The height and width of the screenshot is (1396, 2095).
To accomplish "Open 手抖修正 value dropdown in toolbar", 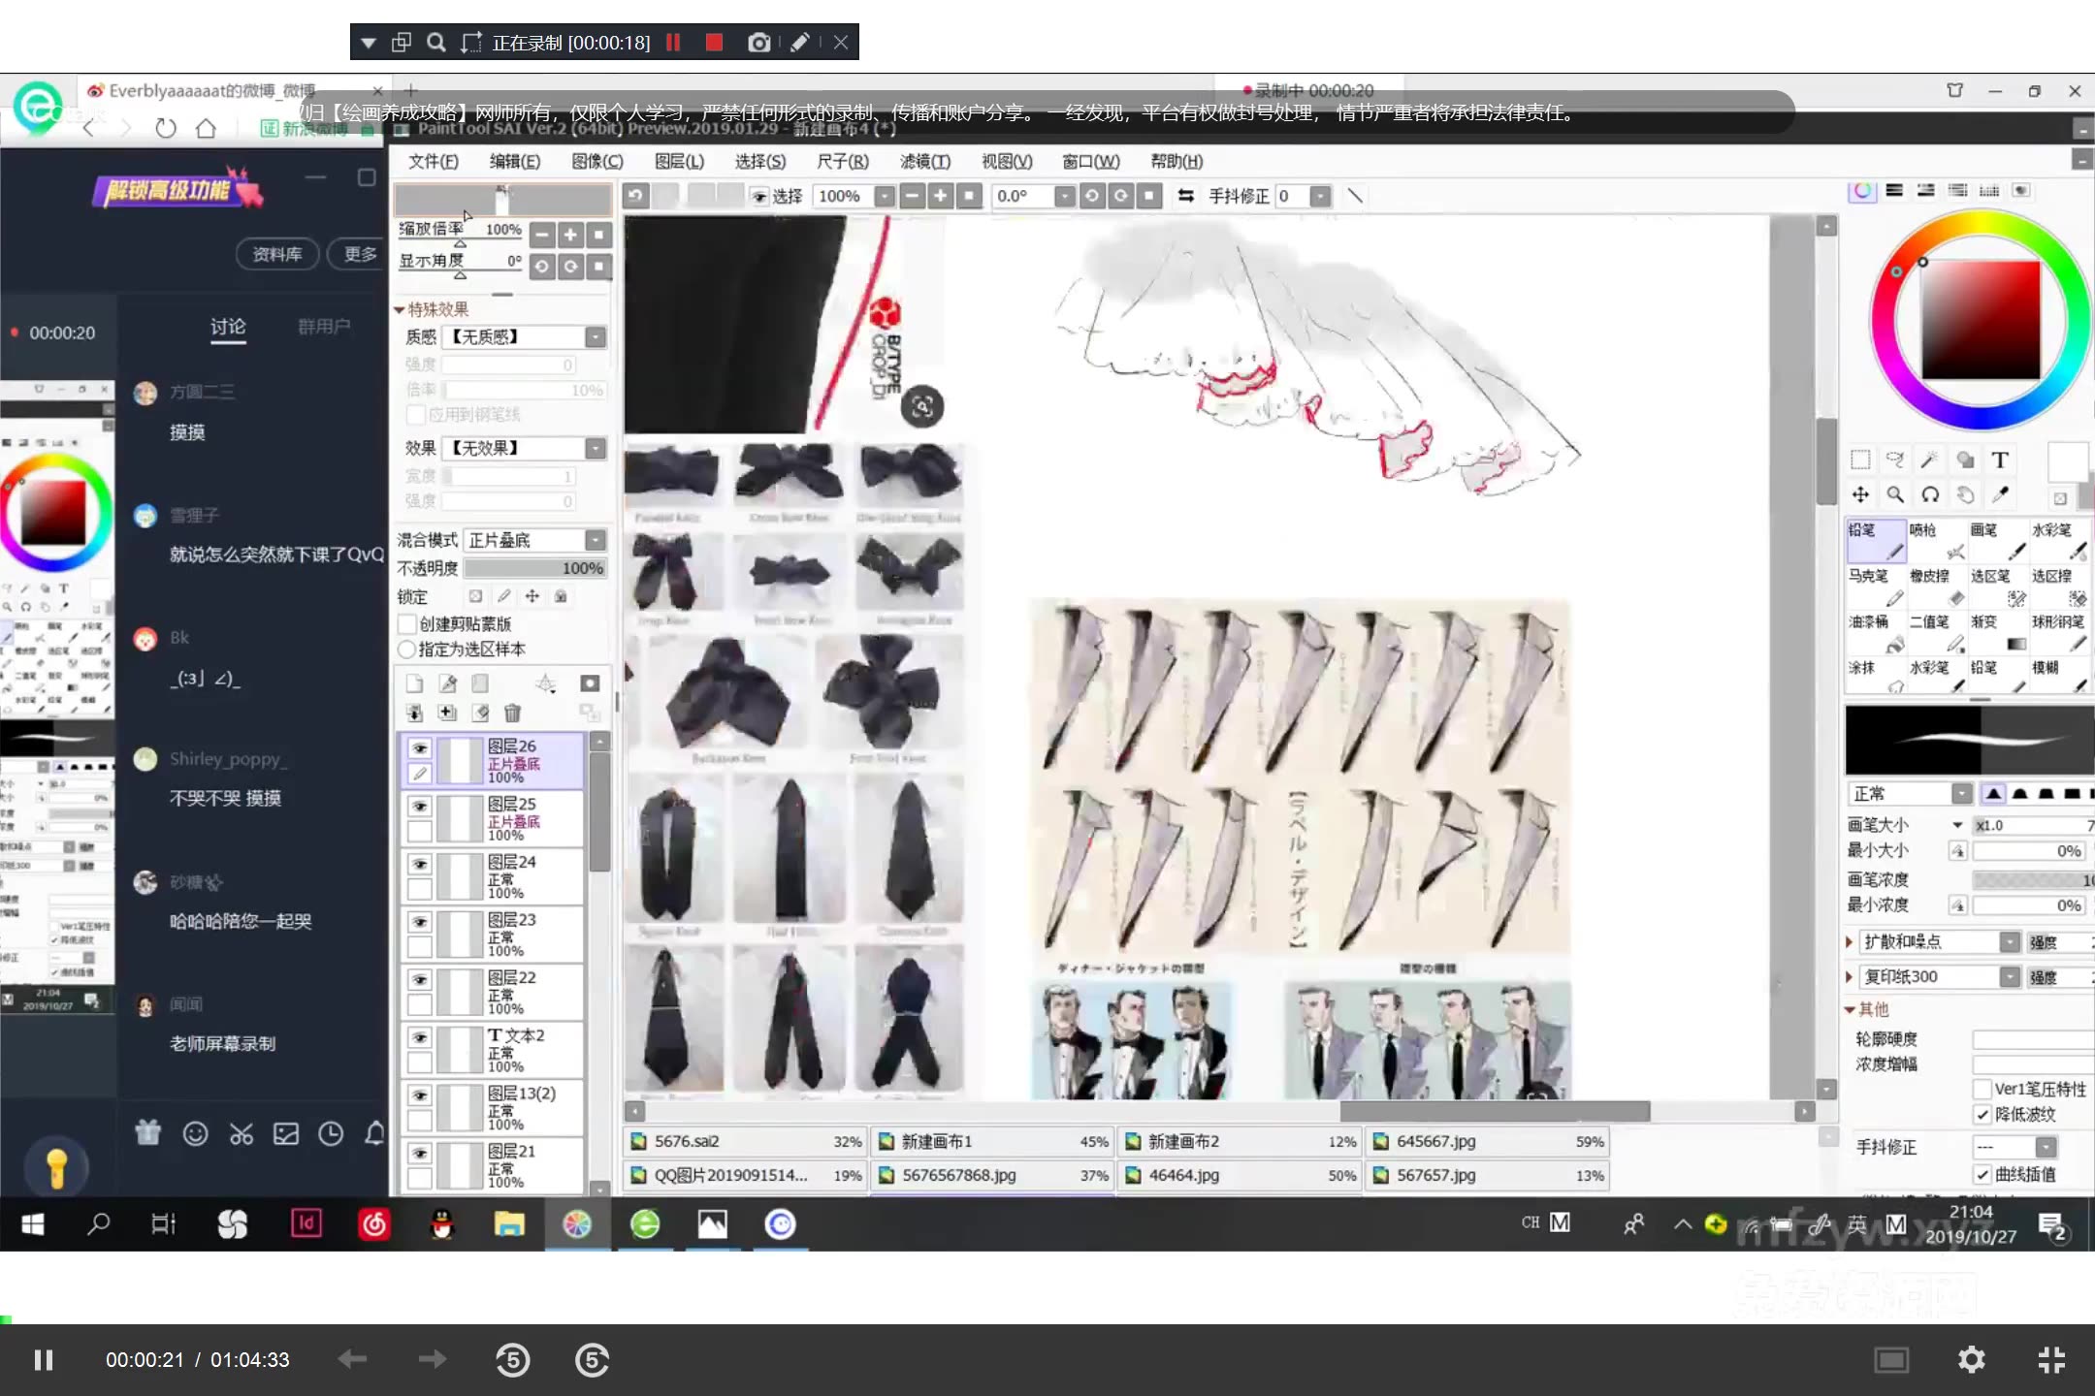I will (1319, 196).
